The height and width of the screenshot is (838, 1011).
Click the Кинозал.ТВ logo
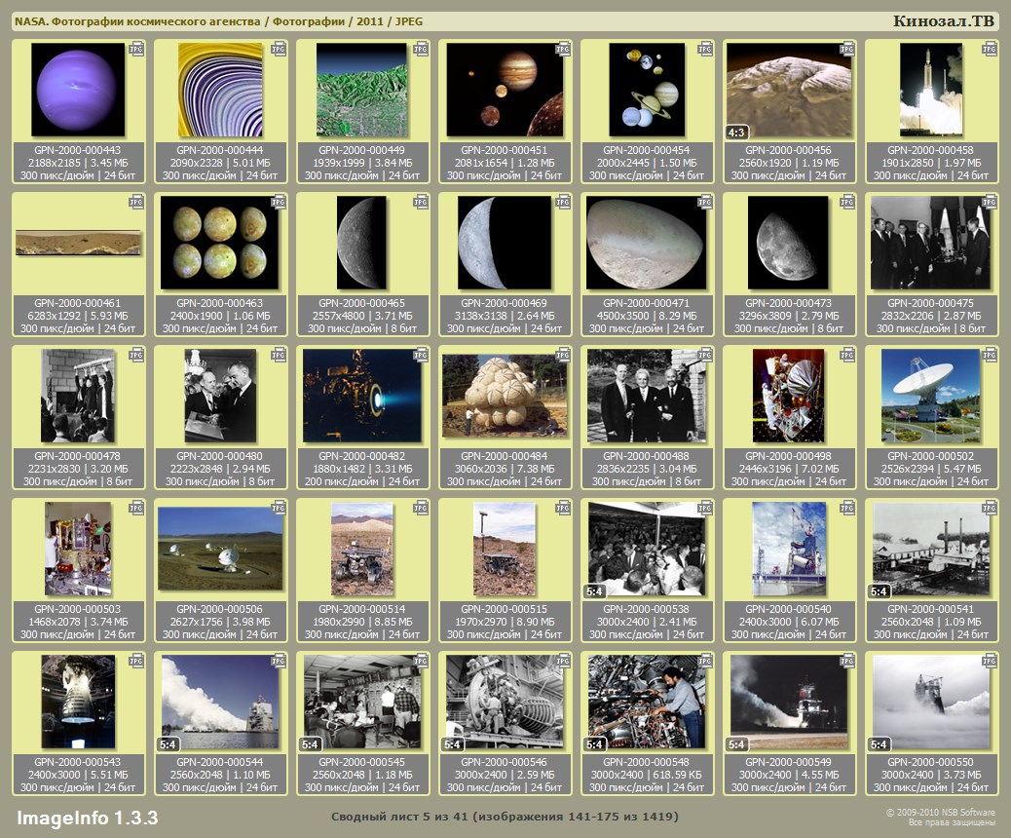(x=943, y=20)
